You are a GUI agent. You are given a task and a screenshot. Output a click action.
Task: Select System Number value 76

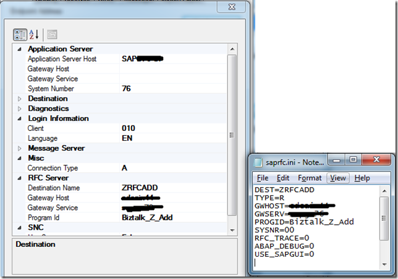173,89
